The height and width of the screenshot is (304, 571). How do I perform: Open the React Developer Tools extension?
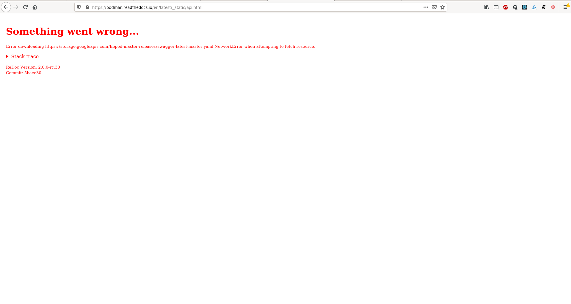point(525,7)
